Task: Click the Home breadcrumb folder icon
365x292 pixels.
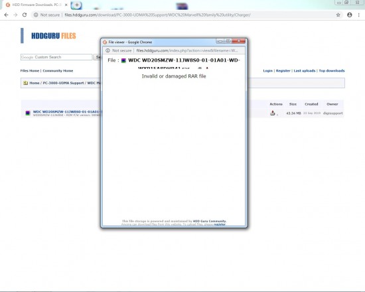Action: pos(26,83)
